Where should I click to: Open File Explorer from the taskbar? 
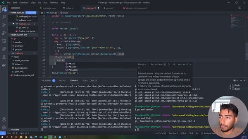[21, 137]
